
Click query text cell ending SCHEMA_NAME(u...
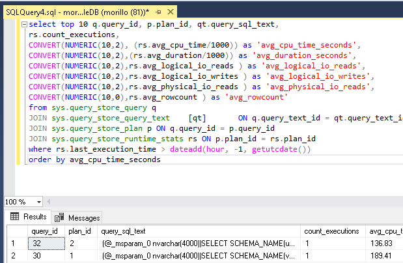tap(199, 243)
